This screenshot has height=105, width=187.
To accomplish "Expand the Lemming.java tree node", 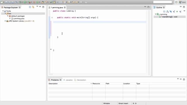I will (x=10, y=18).
